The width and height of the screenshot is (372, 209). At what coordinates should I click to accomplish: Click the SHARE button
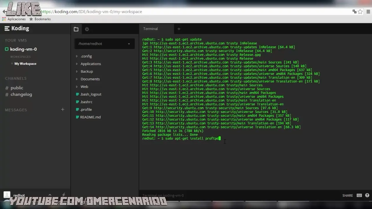pyautogui.click(x=348, y=195)
